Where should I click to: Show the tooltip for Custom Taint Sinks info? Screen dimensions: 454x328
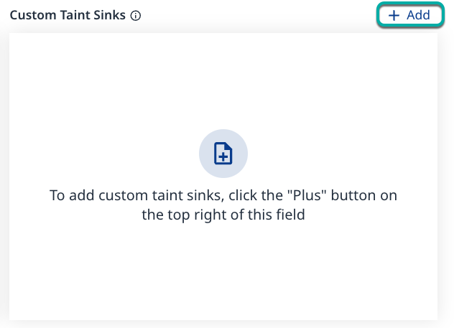(x=136, y=16)
